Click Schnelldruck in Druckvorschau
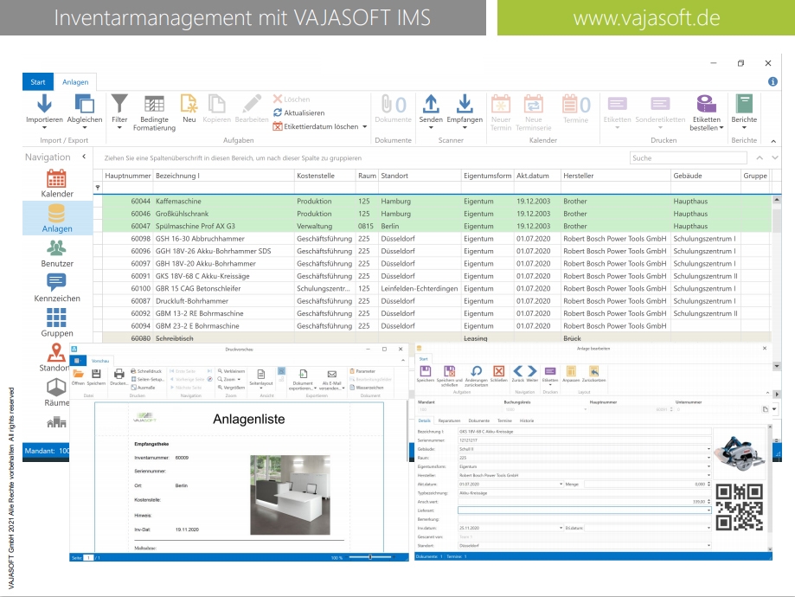Image resolution: width=795 pixels, height=597 pixels. point(146,371)
